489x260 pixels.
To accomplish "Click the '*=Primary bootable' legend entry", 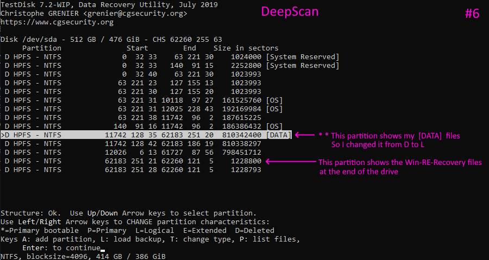I will tap(40, 231).
